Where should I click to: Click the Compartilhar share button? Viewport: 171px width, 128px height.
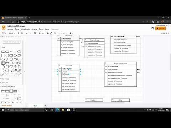pos(160,28)
